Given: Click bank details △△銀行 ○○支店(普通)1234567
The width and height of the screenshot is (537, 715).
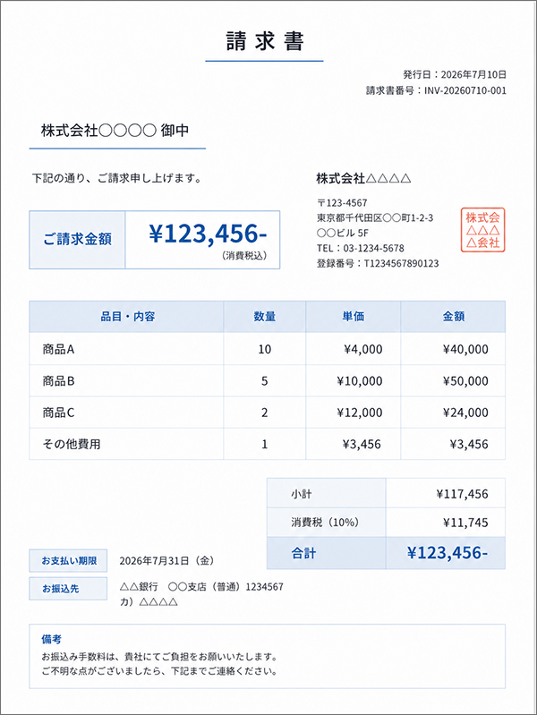Looking at the screenshot, I should 201,587.
